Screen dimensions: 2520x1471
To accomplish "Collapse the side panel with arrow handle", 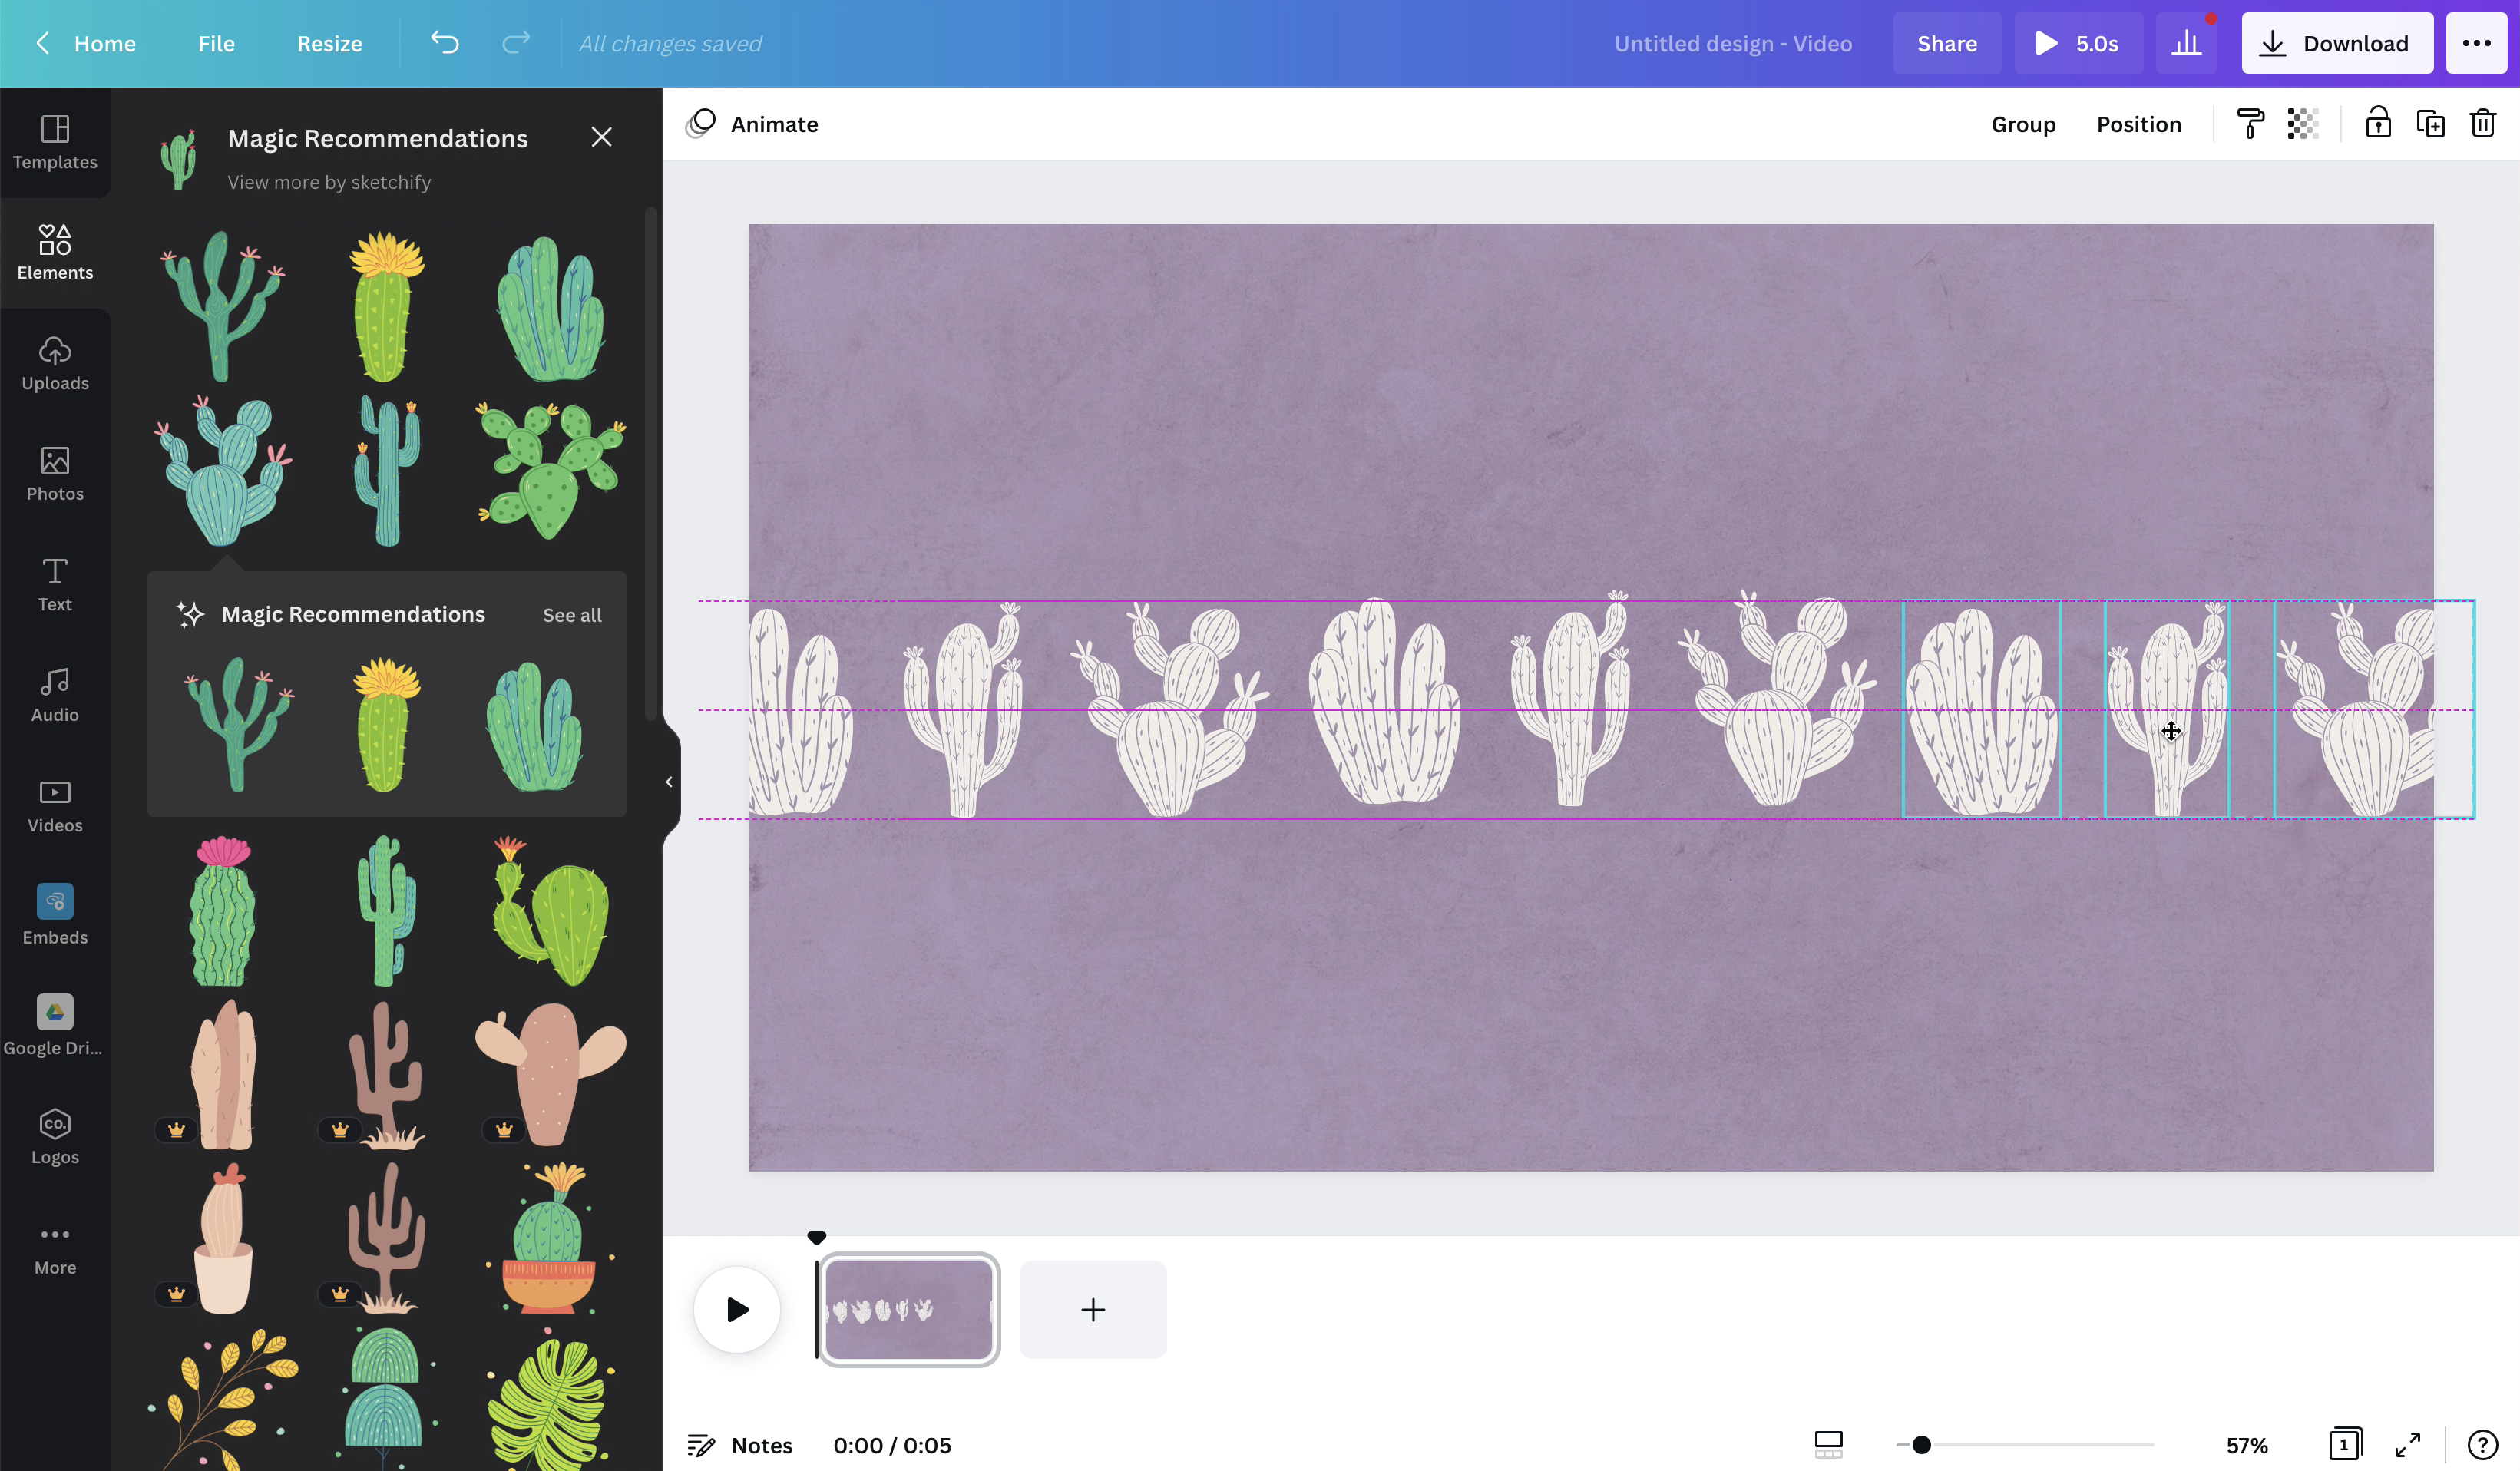I will tap(669, 782).
